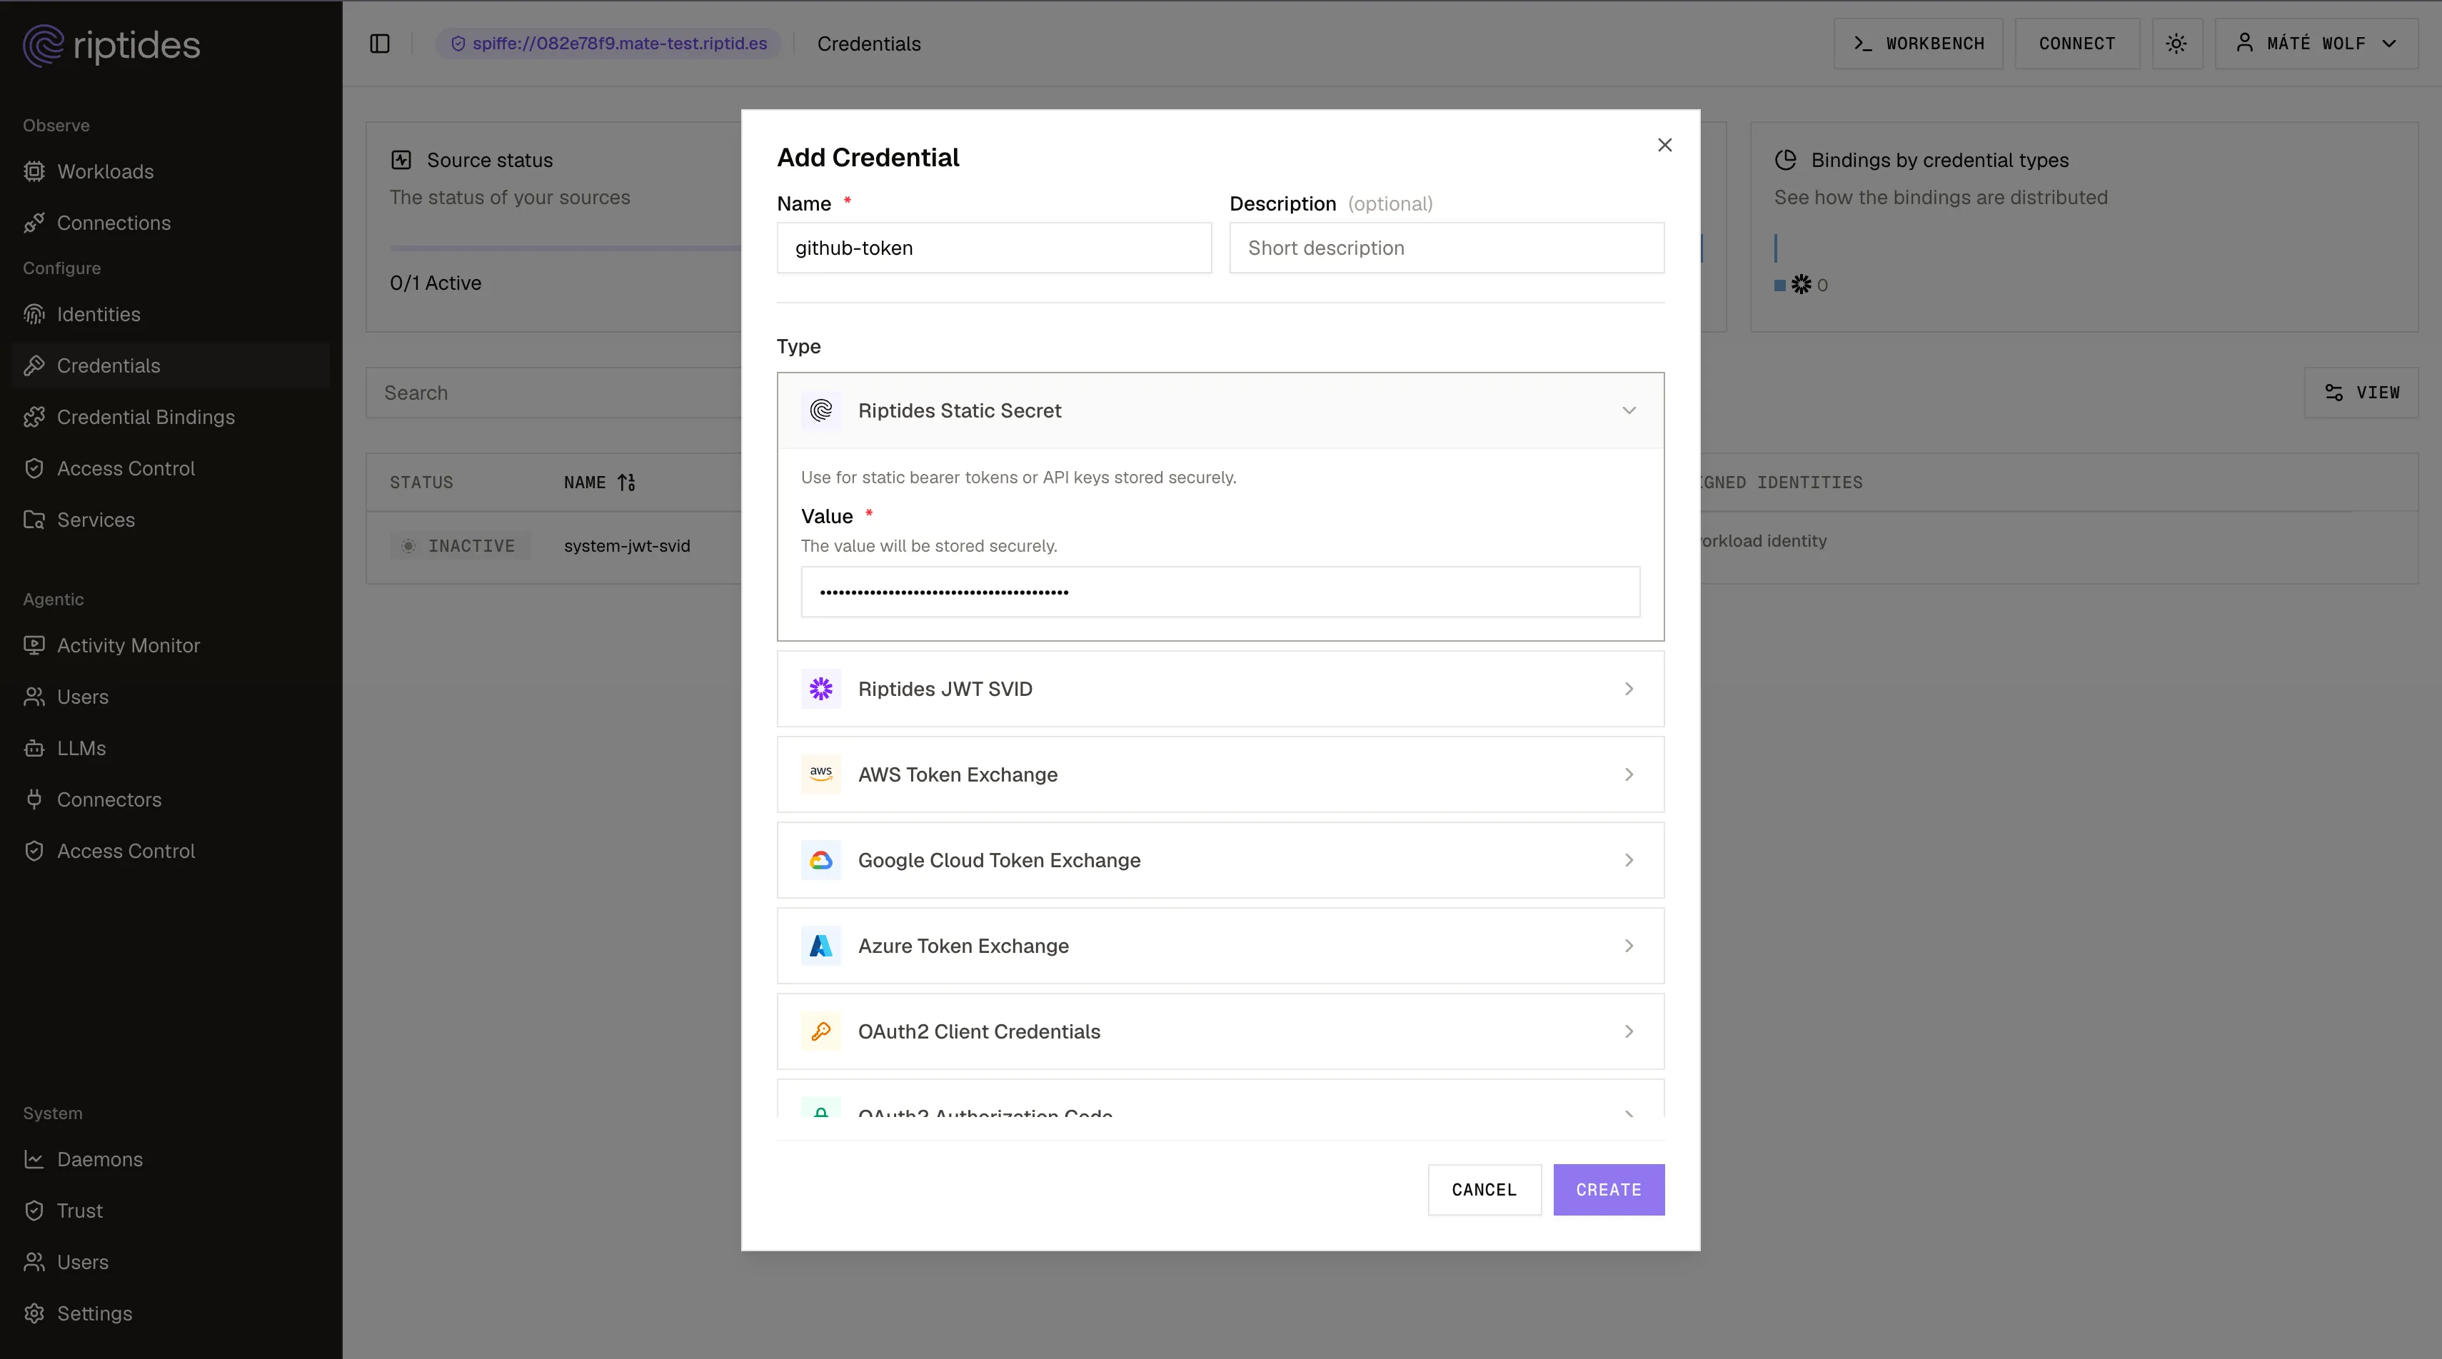Click the secret Value input field
The width and height of the screenshot is (2442, 1359).
(1220, 592)
